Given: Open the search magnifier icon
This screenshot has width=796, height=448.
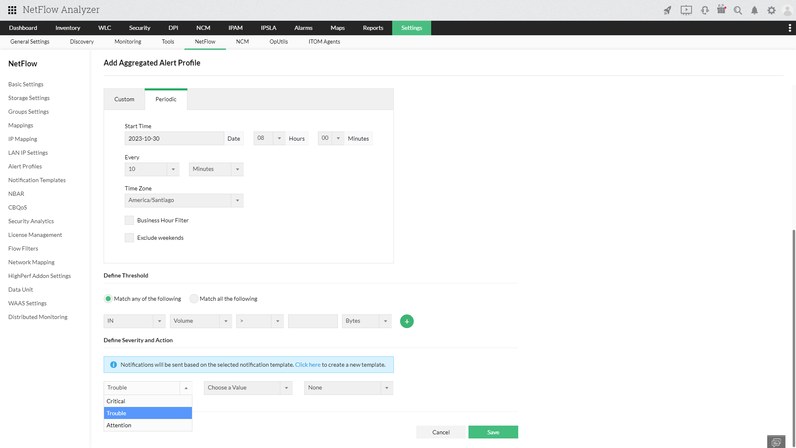Looking at the screenshot, I should pyautogui.click(x=738, y=10).
